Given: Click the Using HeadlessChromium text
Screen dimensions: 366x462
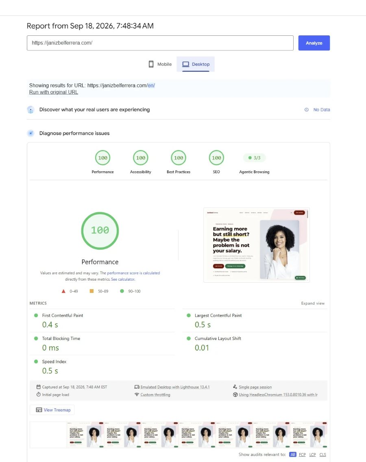Looking at the screenshot, I should (278, 395).
